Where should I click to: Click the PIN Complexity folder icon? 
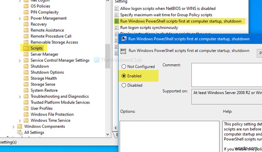coord(26,12)
